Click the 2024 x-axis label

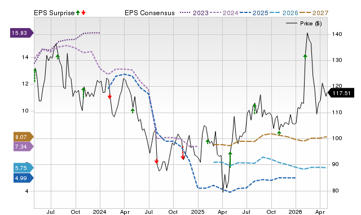[x=99, y=212]
